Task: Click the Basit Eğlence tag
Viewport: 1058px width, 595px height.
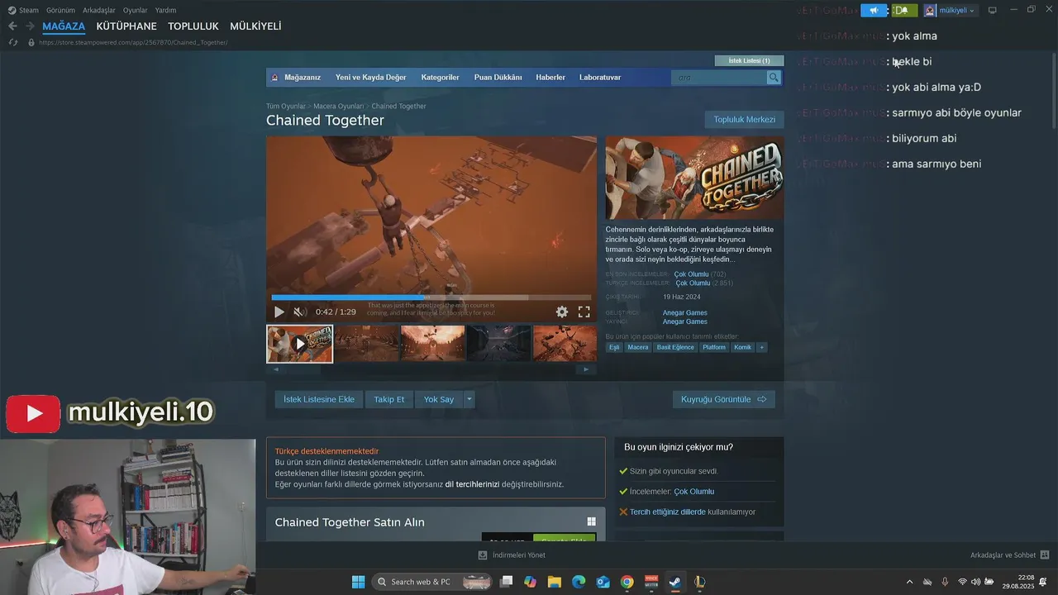Action: point(675,347)
